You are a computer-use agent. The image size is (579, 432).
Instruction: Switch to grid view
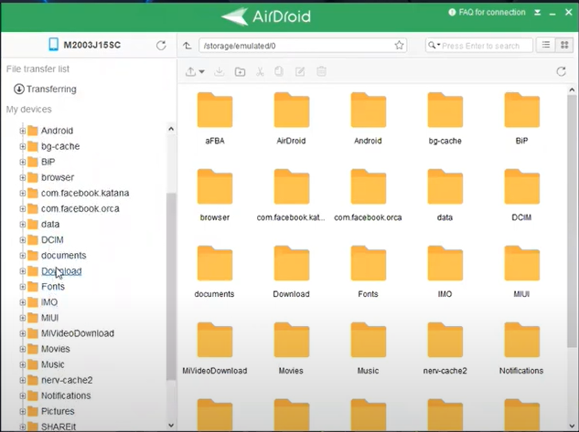click(564, 45)
